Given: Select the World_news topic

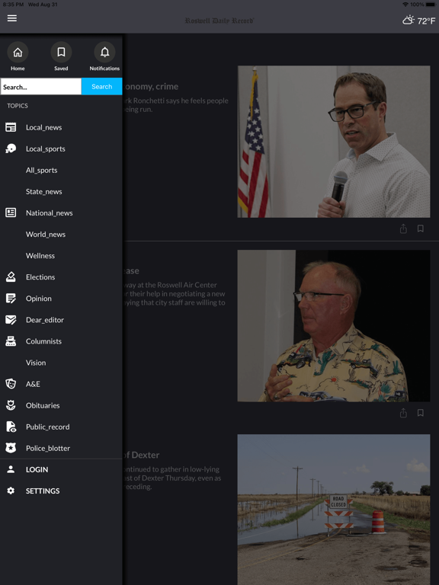Looking at the screenshot, I should [46, 235].
